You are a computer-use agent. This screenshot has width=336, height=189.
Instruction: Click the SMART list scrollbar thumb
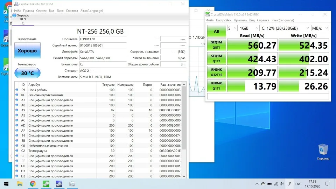[184, 118]
